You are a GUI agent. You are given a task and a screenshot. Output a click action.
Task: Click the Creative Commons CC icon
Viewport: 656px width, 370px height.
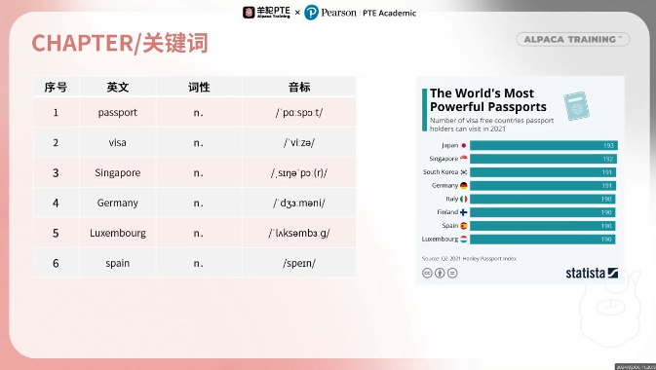tap(427, 273)
